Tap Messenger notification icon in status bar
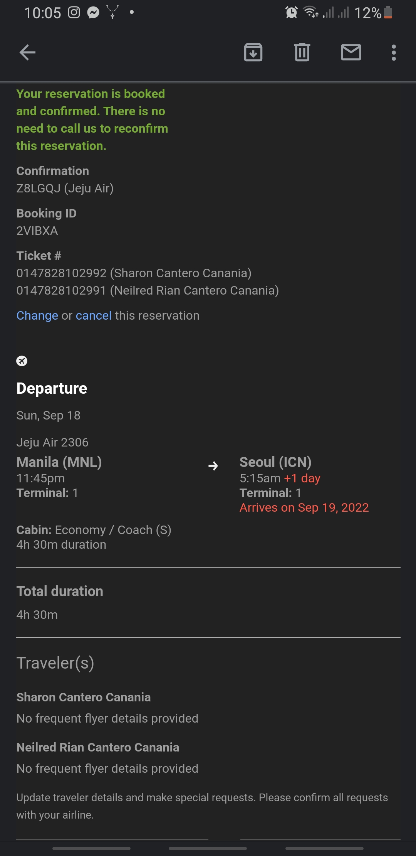416x856 pixels. [x=93, y=13]
